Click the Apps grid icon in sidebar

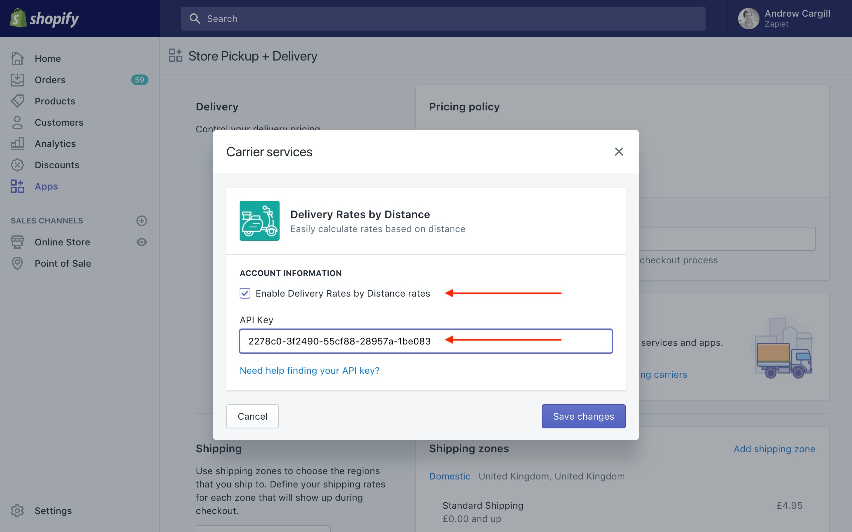tap(17, 186)
